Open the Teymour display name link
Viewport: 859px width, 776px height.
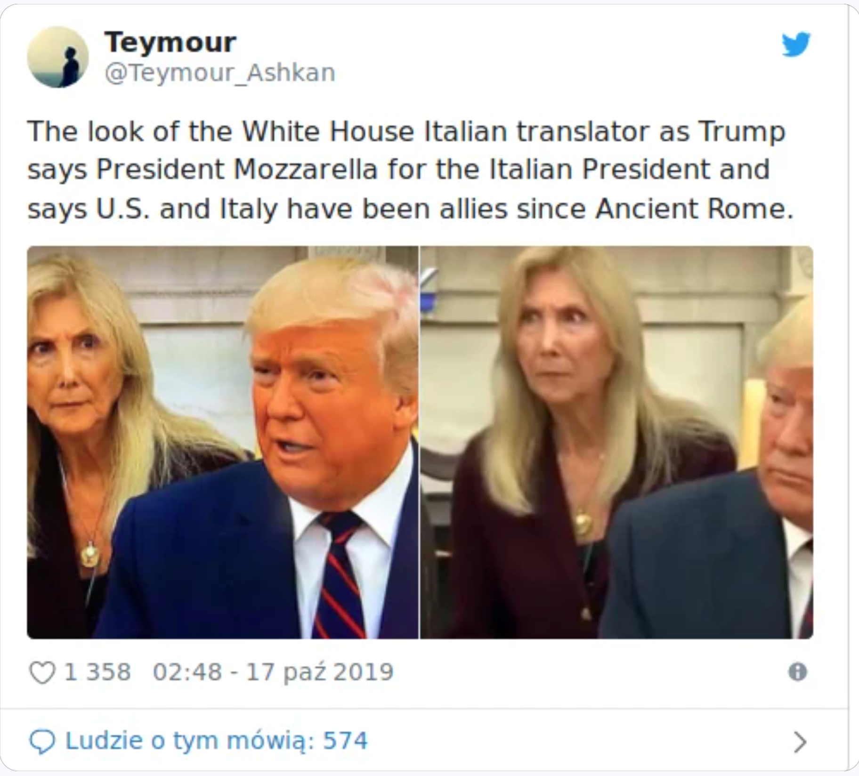click(170, 42)
